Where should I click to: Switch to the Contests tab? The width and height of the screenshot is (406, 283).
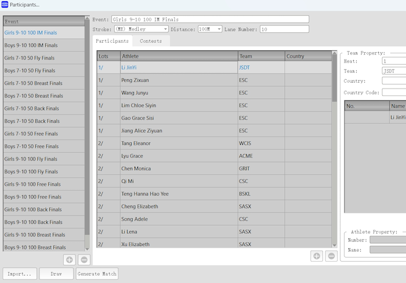151,41
